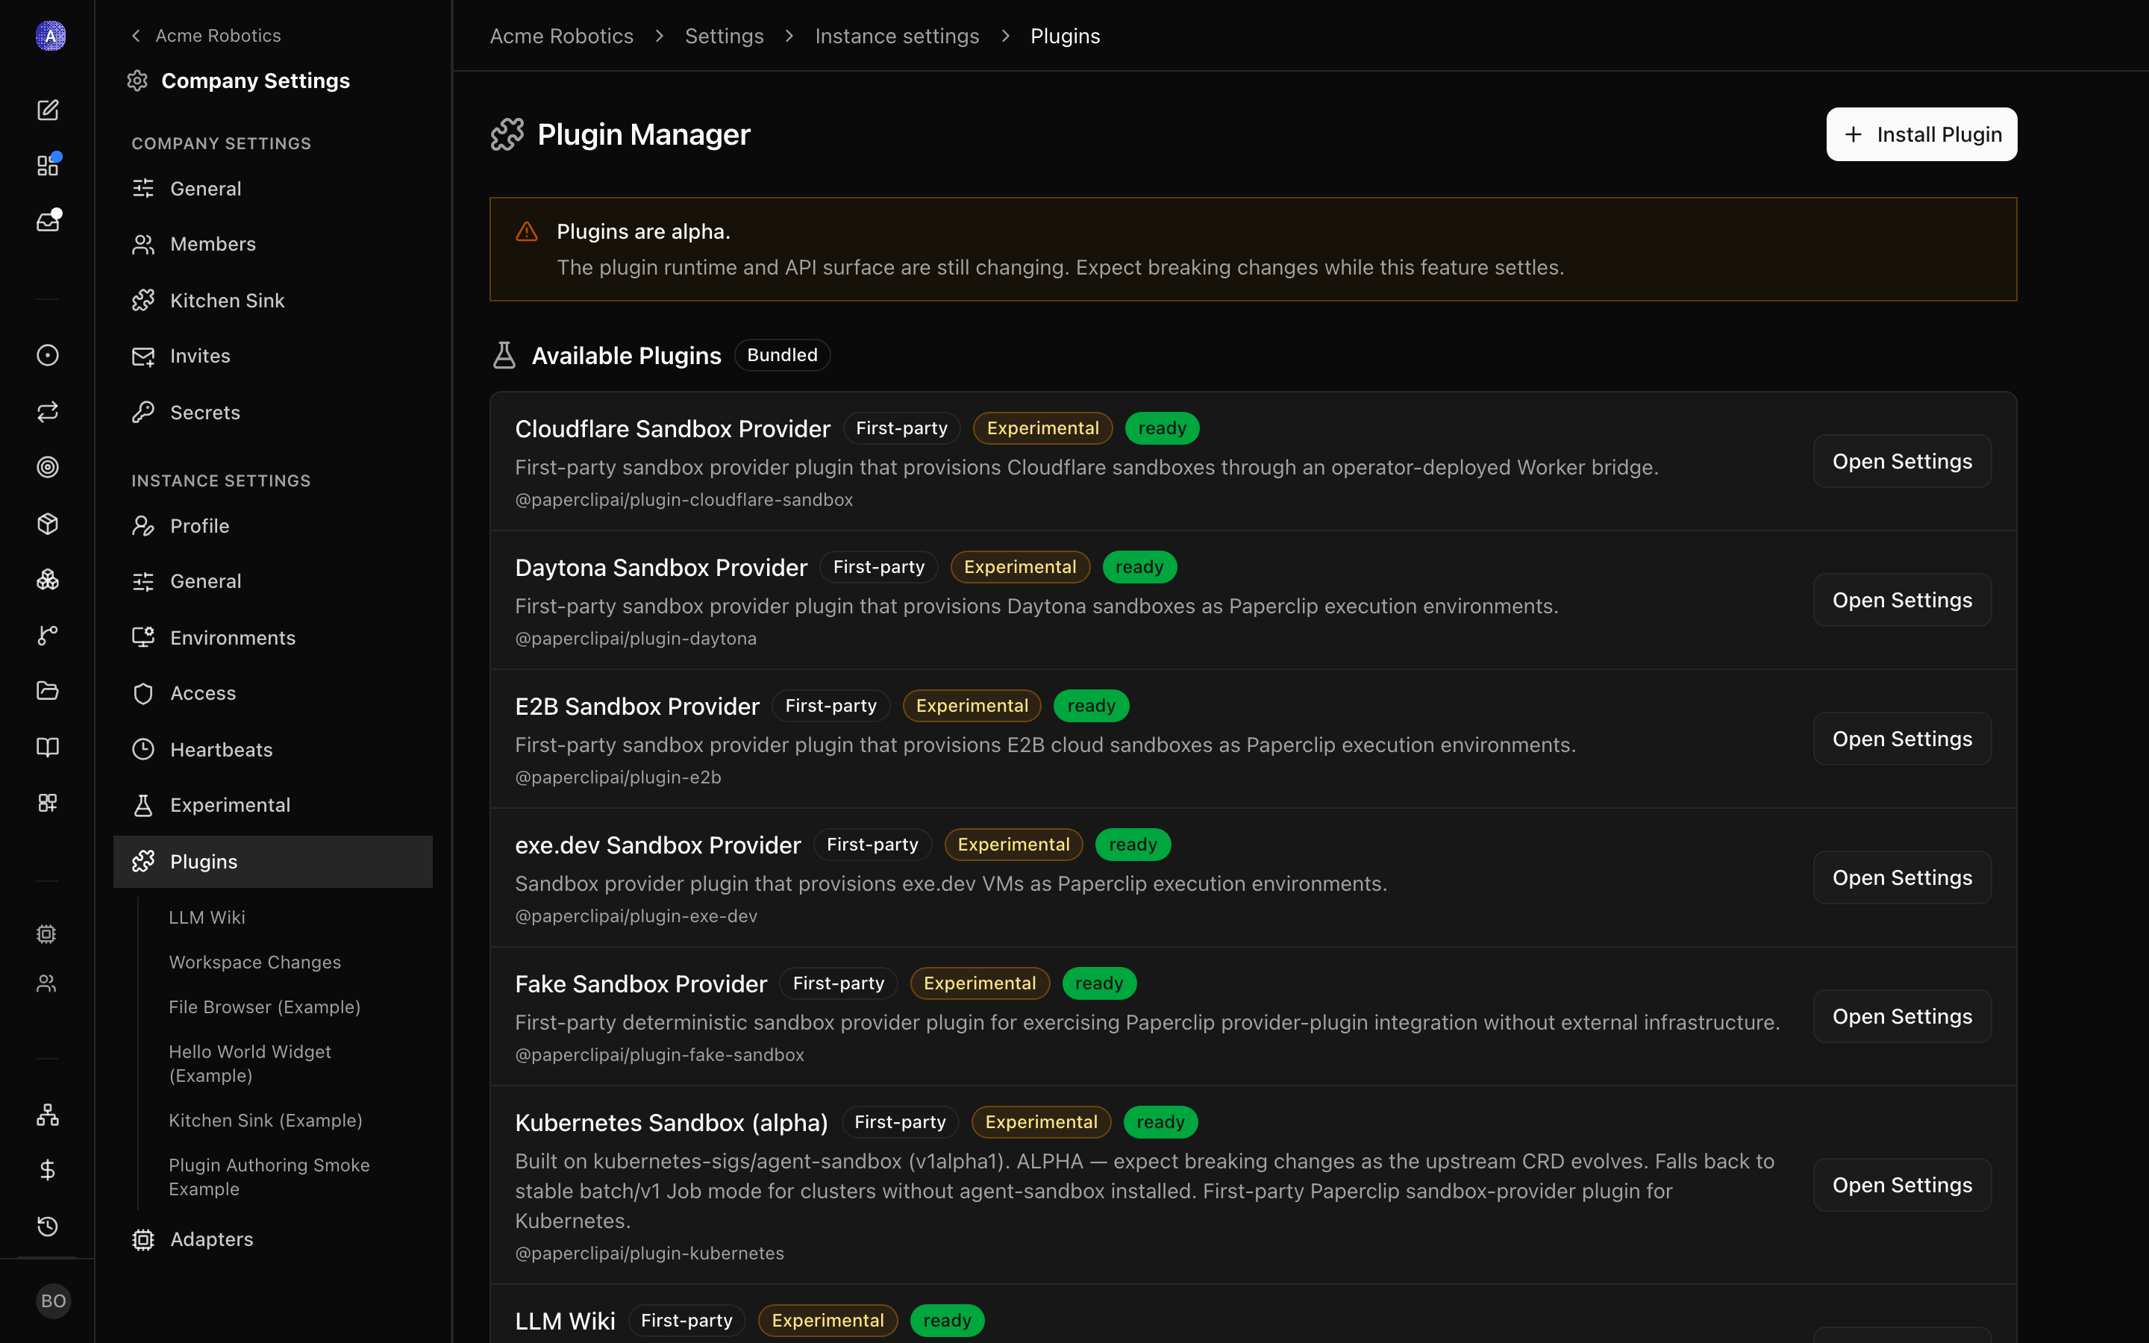Screen dimensions: 2149x1343
Task: Open the Adapters settings page
Action: click(272, 1239)
